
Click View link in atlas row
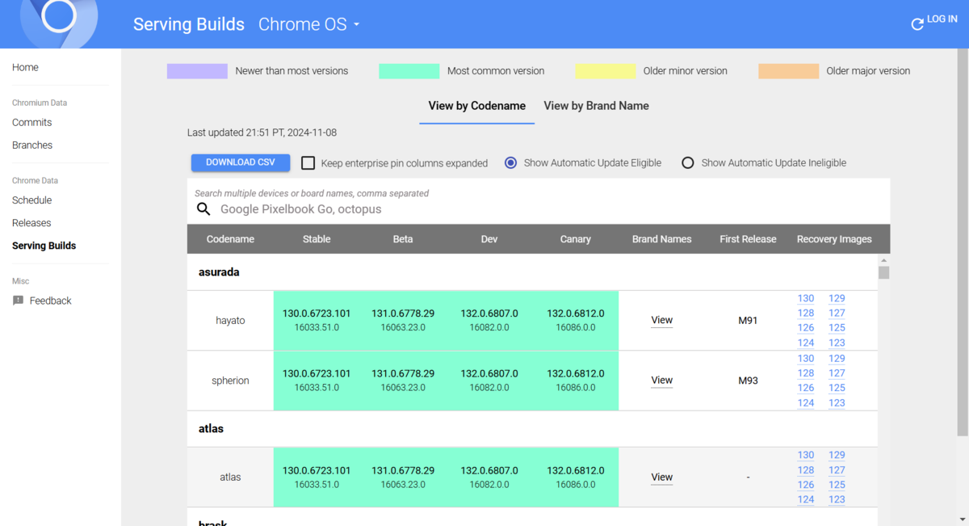(x=662, y=477)
